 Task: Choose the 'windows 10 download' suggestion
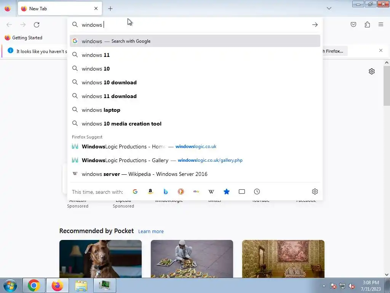tap(195, 82)
